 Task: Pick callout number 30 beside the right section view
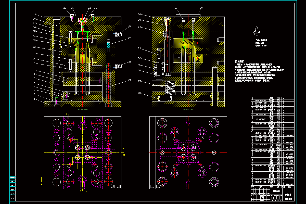tap(139, 70)
